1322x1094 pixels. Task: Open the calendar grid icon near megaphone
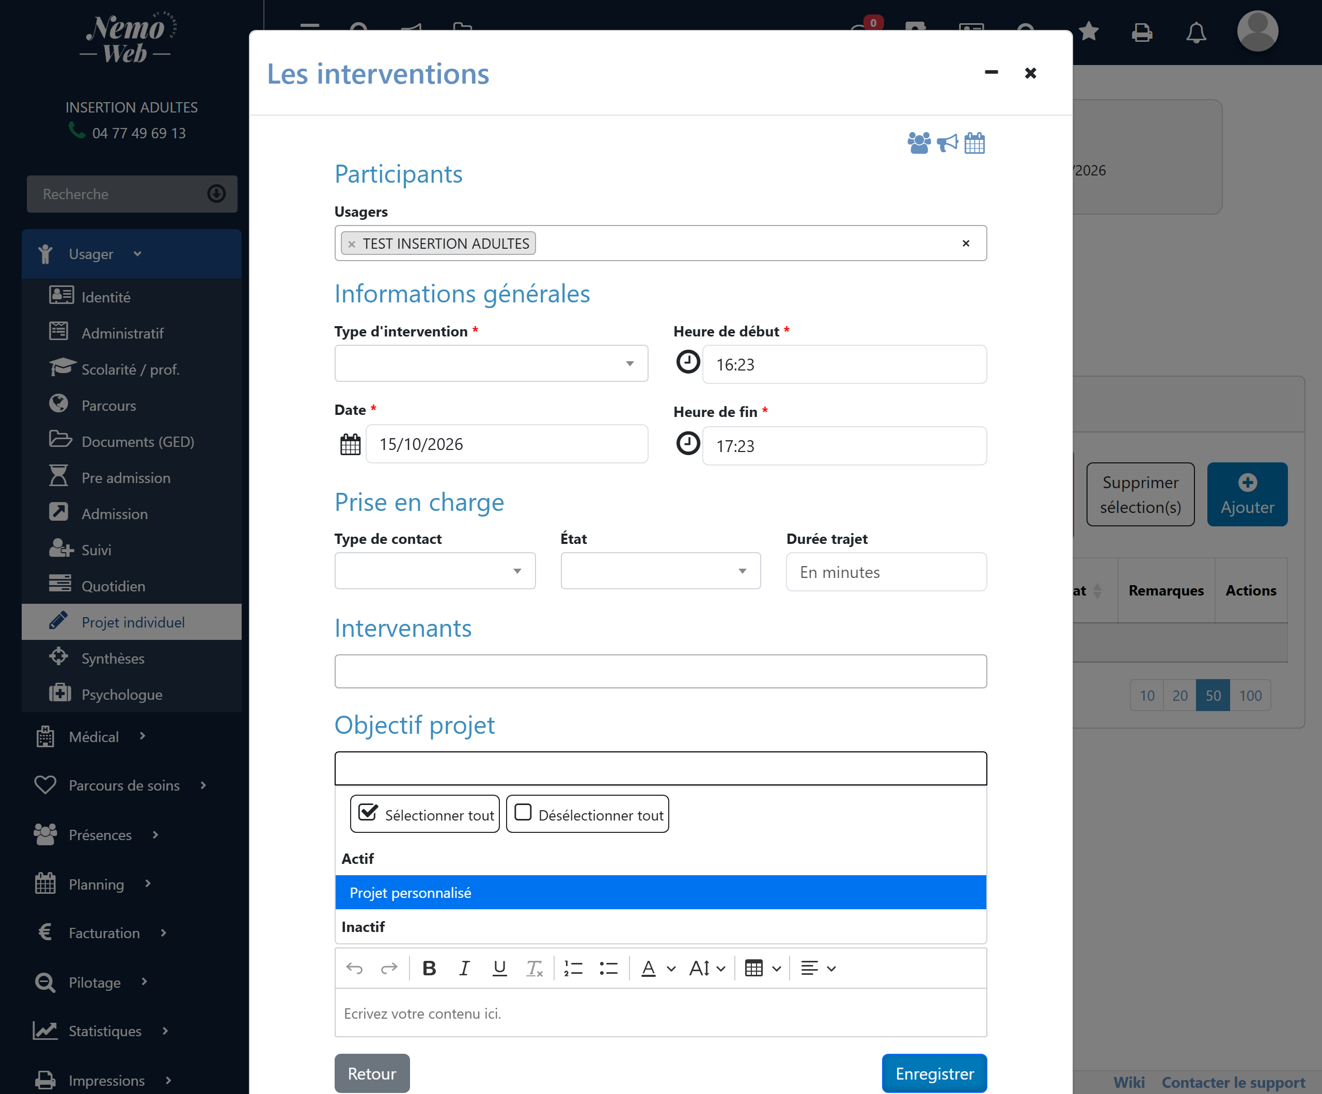[974, 143]
